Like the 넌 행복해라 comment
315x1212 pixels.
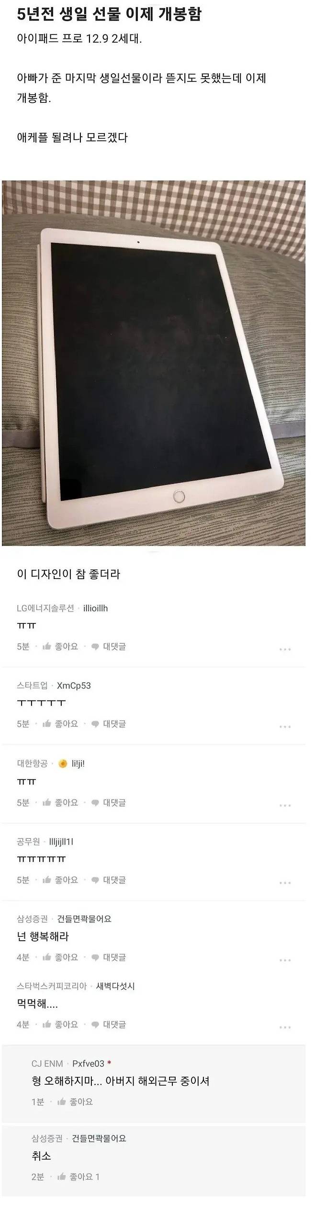[x=60, y=957]
